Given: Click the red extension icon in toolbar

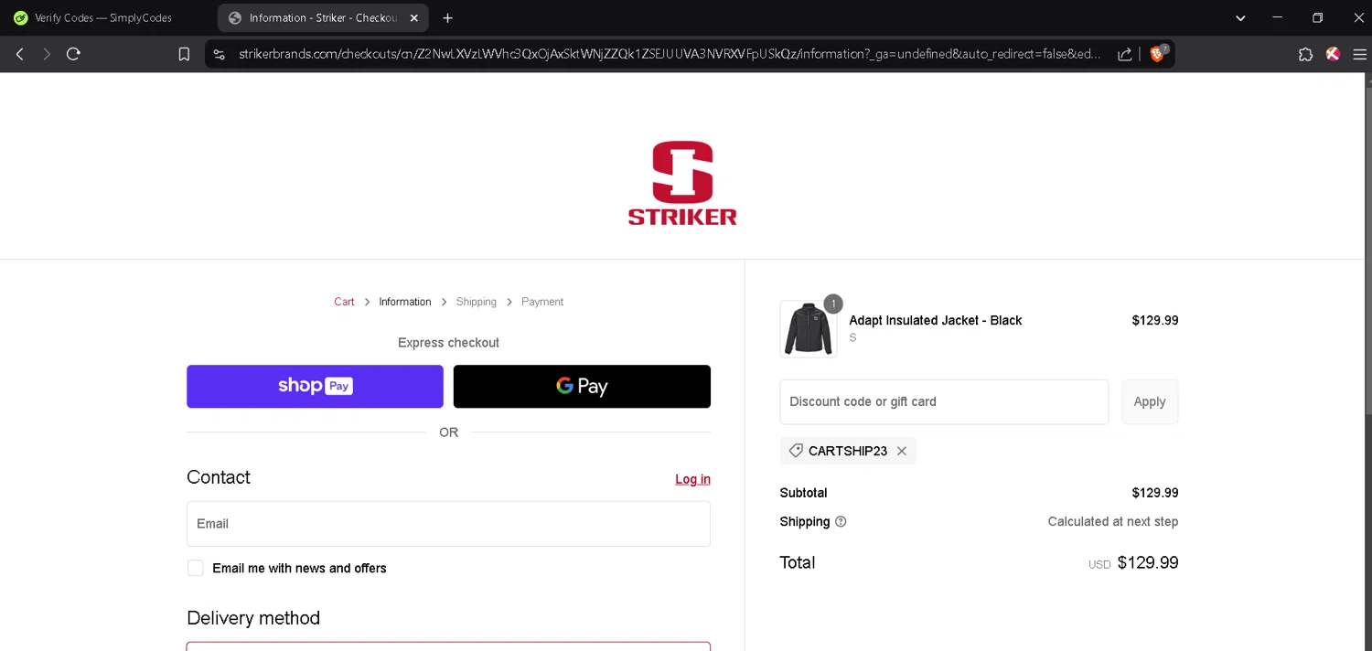Looking at the screenshot, I should tap(1333, 54).
